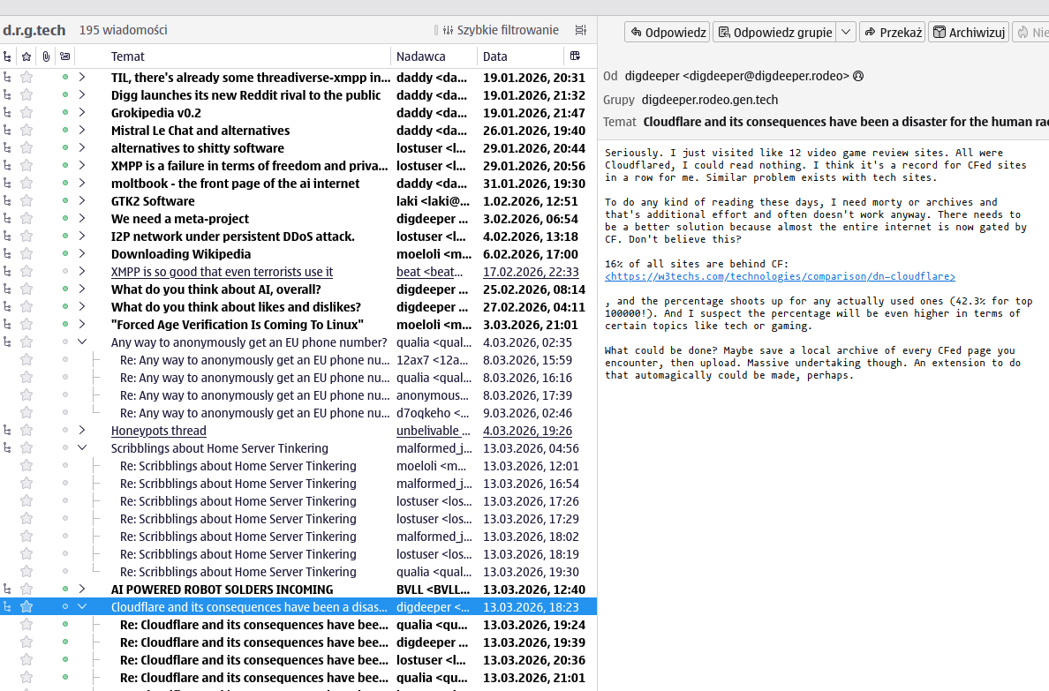The width and height of the screenshot is (1049, 691).
Task: Sort by starred column header icon
Action: (x=26, y=56)
